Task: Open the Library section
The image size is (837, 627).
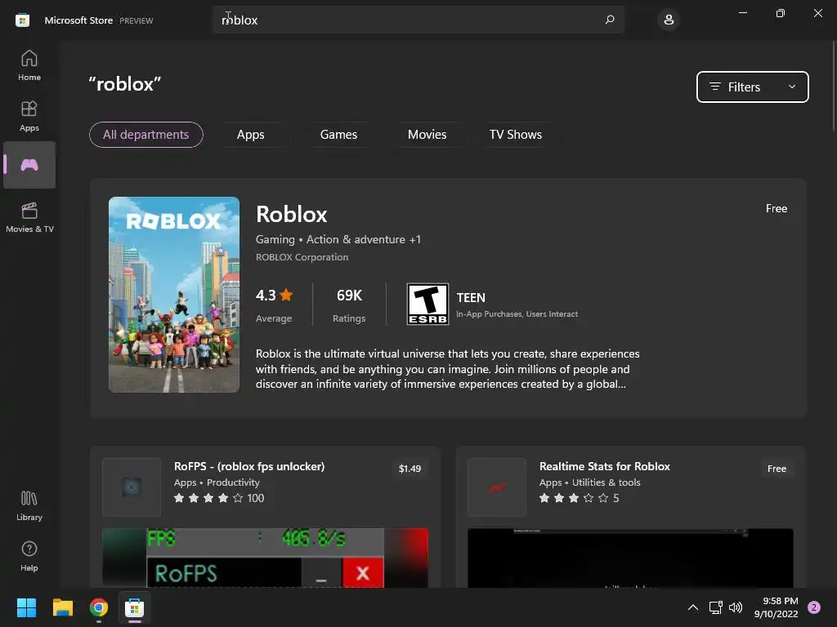Action: click(29, 505)
